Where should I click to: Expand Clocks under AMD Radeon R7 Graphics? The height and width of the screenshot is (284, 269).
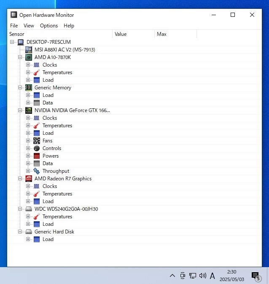point(28,186)
